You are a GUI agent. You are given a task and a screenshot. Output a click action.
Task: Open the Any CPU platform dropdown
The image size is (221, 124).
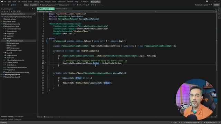[x=34, y=5]
